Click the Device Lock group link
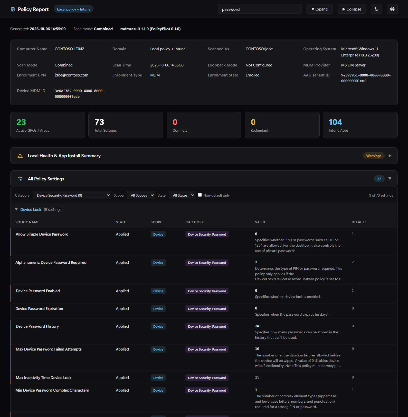 coord(31,210)
